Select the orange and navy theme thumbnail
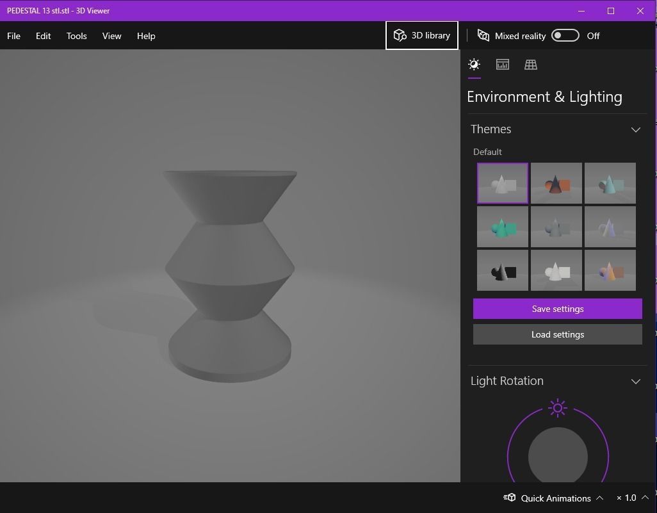 pos(556,183)
